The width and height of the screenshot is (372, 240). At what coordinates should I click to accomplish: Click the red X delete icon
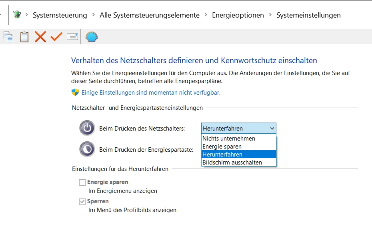point(40,37)
